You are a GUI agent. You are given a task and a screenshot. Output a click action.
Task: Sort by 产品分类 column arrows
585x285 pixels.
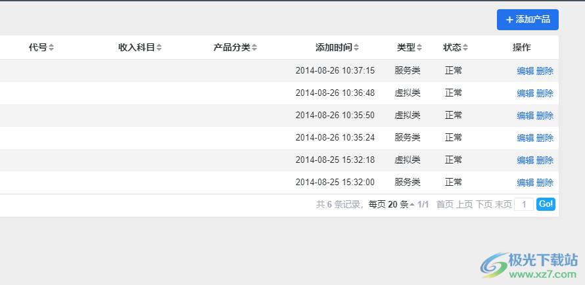(254, 47)
